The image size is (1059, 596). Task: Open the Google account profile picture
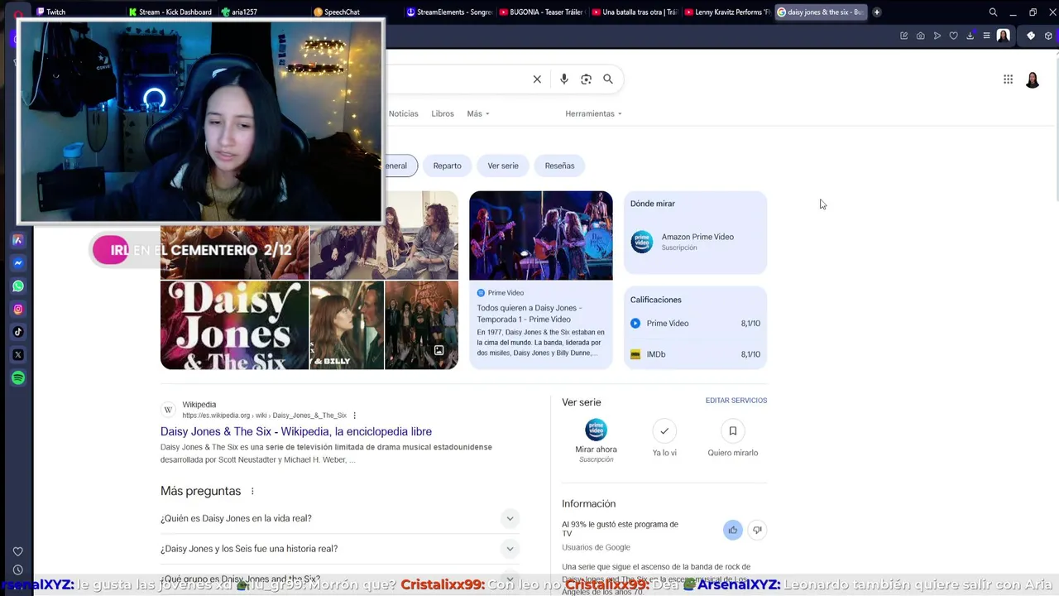1033,79
